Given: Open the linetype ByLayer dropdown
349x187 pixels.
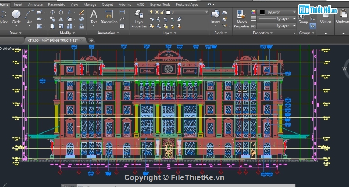Looking at the screenshot, I should coord(294,26).
